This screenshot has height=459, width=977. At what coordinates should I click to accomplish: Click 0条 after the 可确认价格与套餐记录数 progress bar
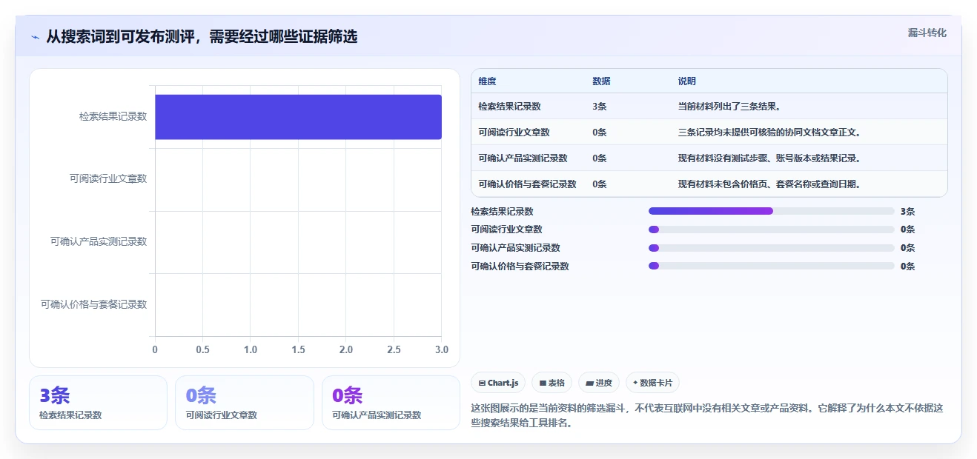(x=907, y=267)
